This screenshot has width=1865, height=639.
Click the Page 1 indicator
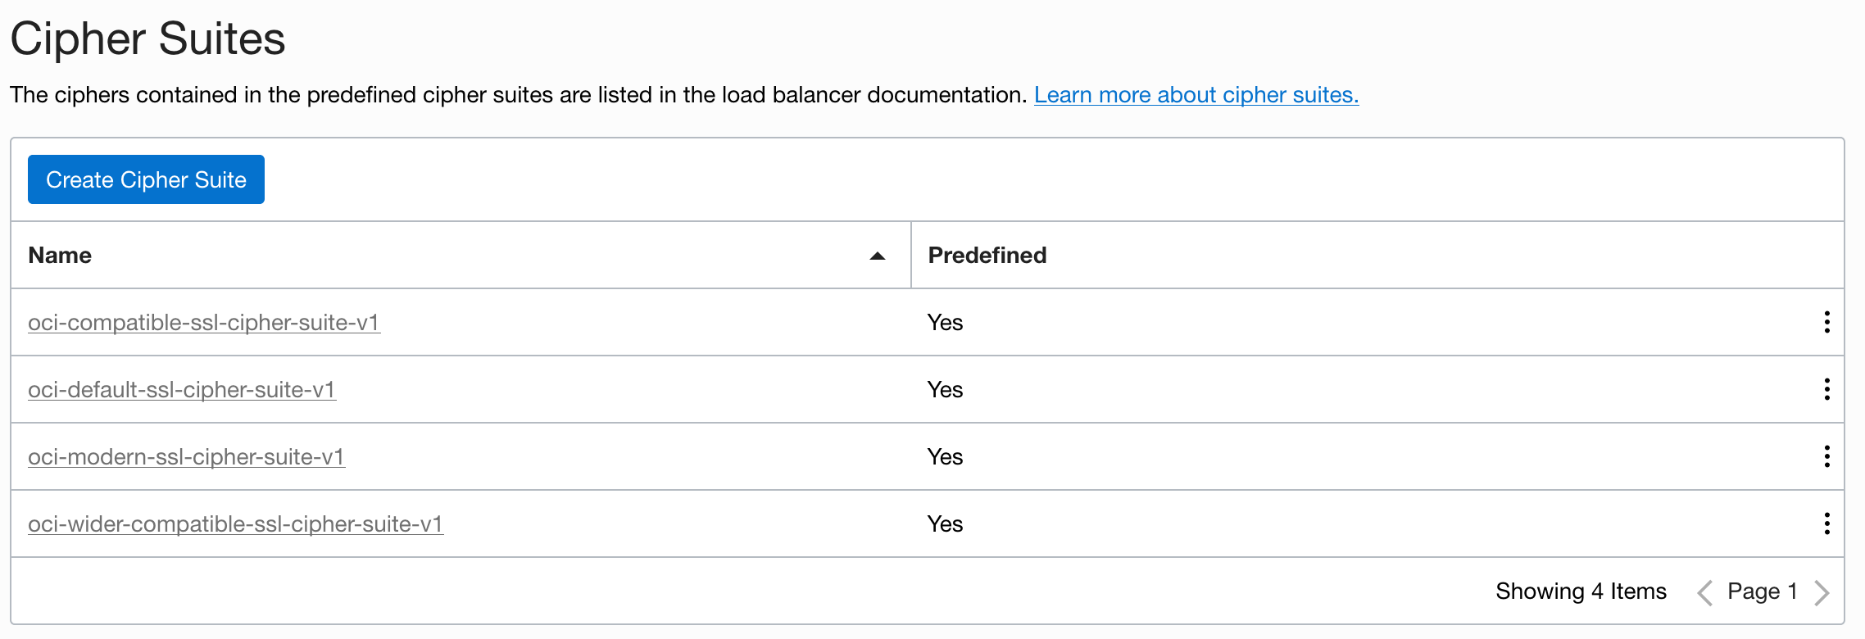1762,591
